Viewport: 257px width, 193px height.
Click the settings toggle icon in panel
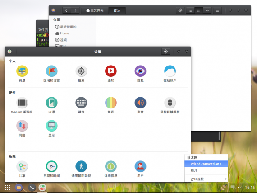pos(42,188)
